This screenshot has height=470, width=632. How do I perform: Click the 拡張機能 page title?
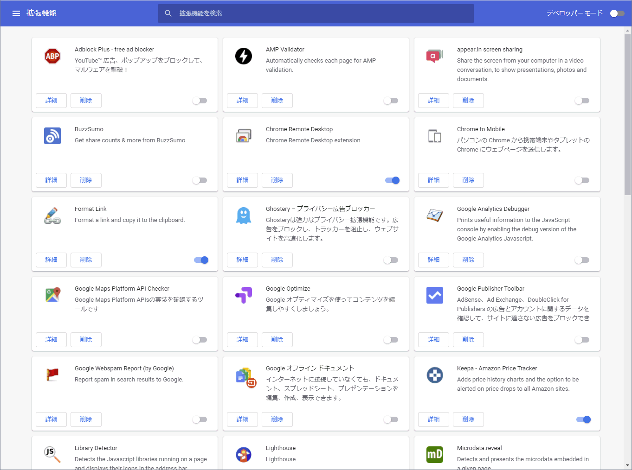(41, 13)
